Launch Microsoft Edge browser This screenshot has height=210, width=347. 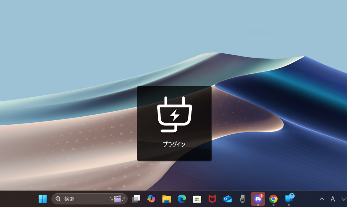click(182, 199)
